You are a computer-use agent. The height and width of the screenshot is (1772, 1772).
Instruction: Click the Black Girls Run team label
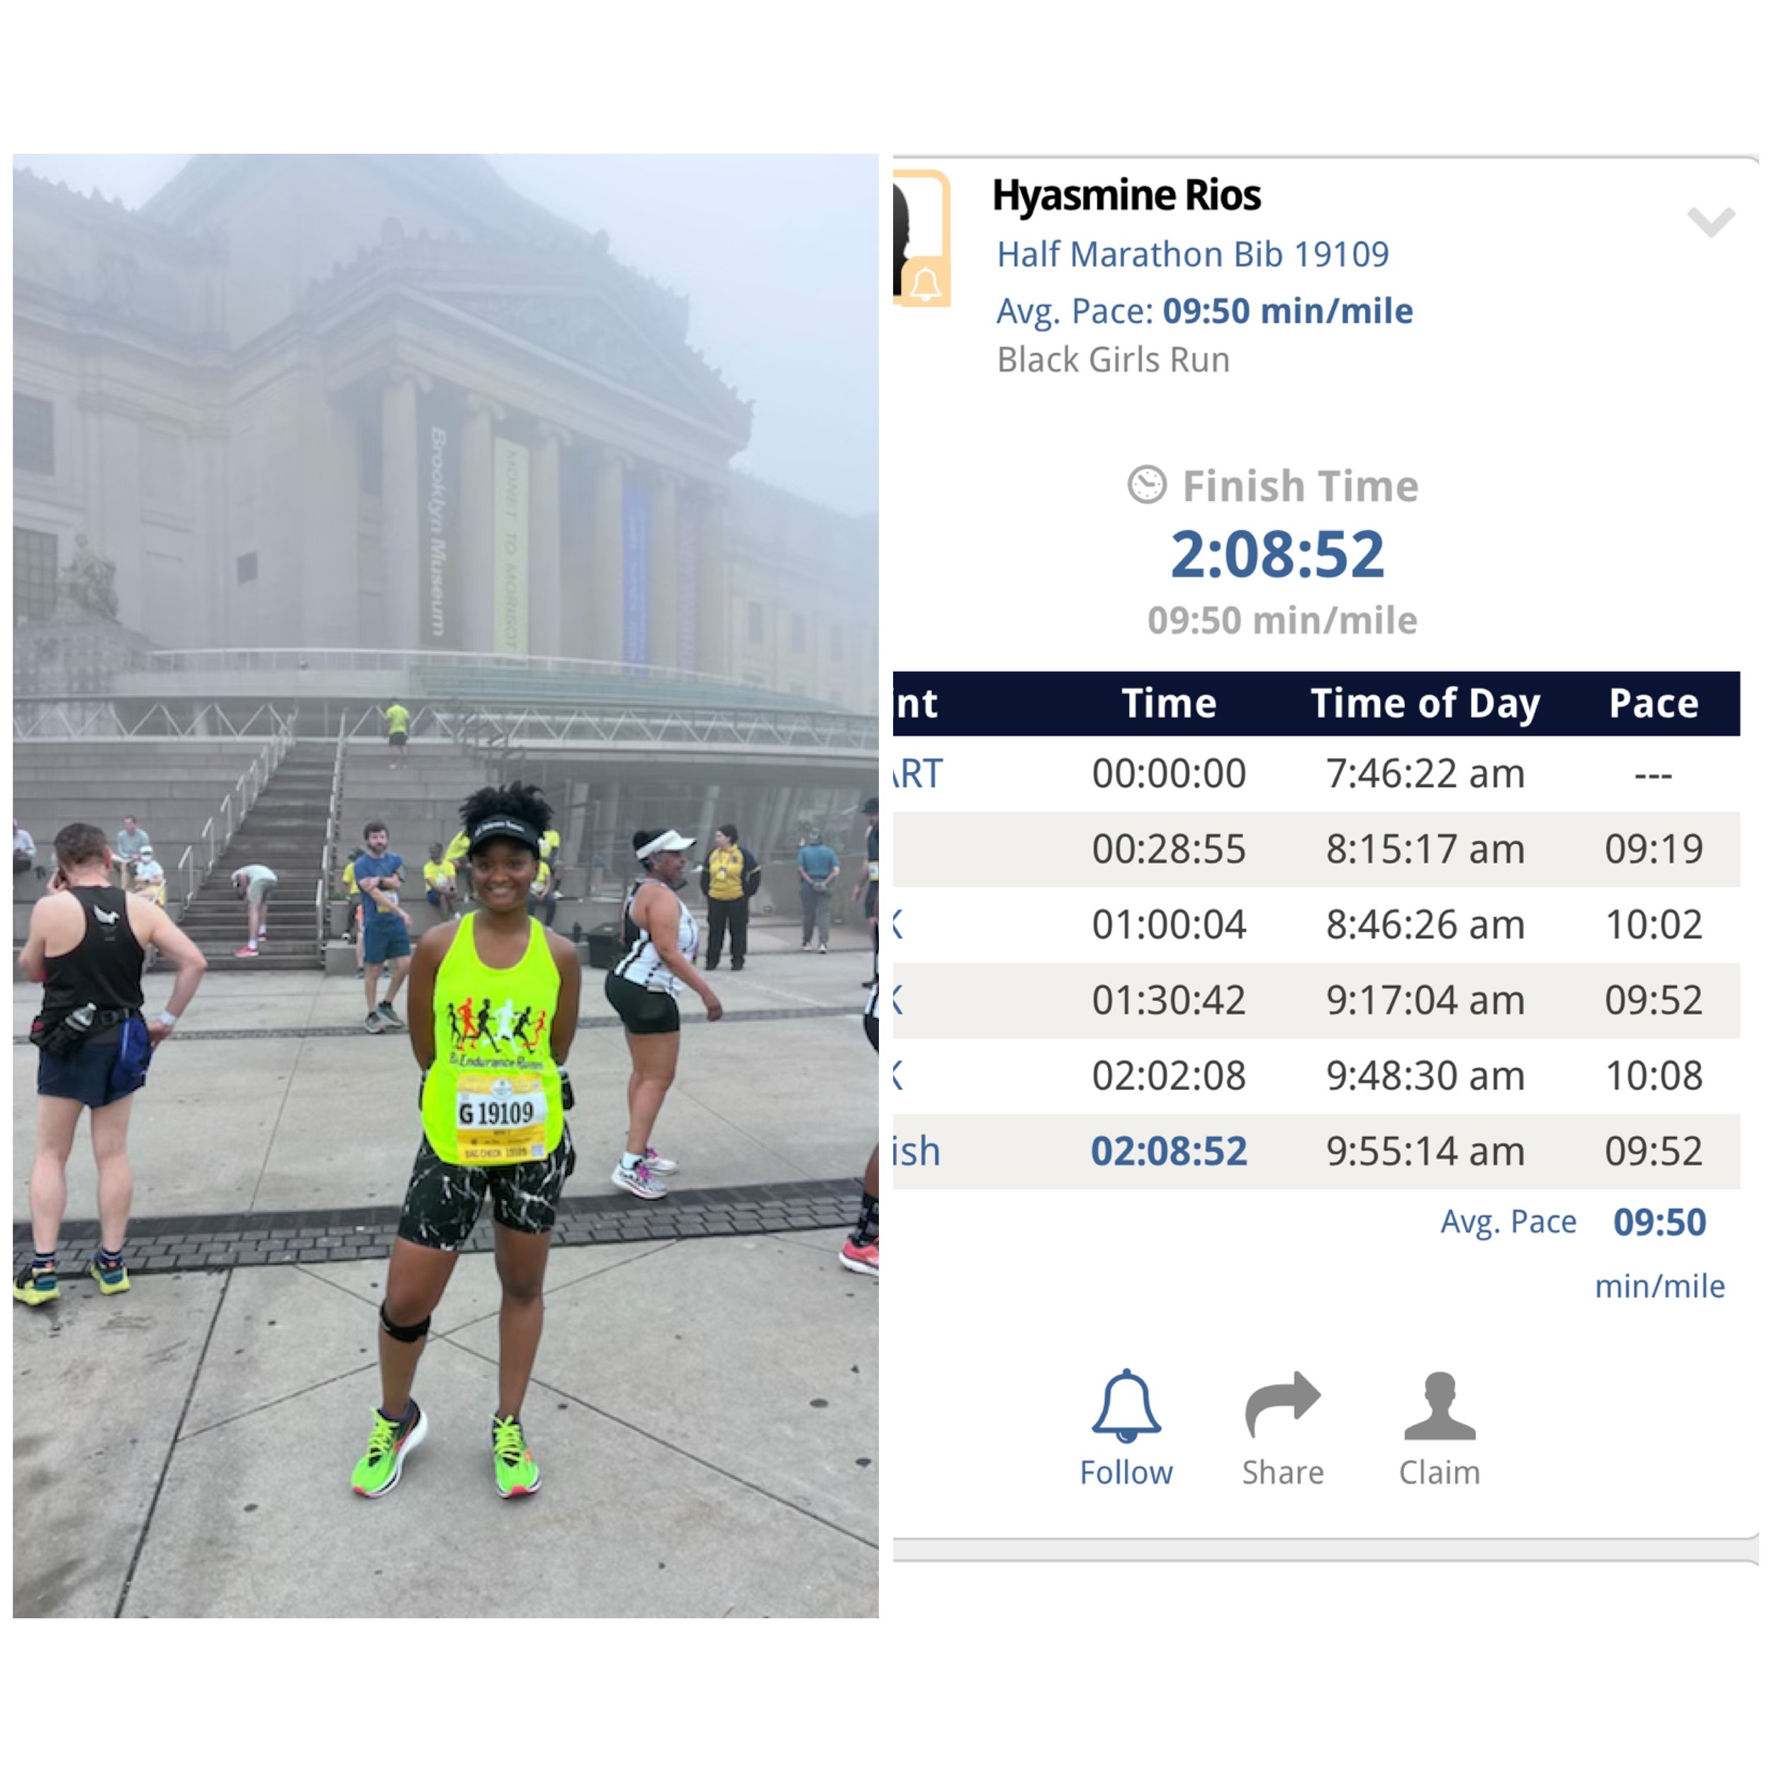pyautogui.click(x=1113, y=359)
